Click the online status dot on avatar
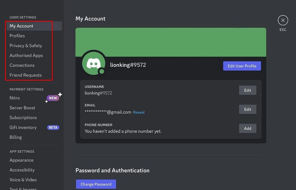Viewport: 296px width, 190px height. click(x=102, y=71)
